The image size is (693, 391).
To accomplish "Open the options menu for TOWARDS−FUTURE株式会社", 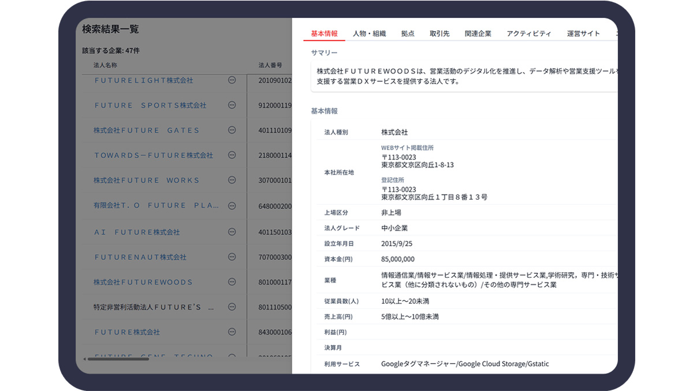I will point(232,155).
